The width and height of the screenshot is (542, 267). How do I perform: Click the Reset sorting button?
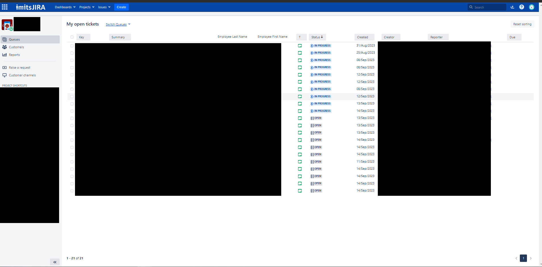[x=522, y=24]
